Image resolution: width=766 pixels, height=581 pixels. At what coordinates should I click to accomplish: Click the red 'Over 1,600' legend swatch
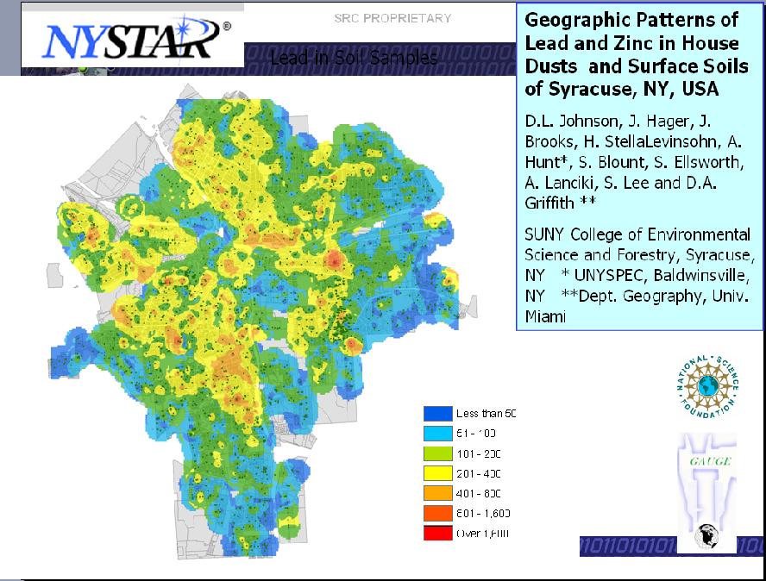click(x=436, y=533)
